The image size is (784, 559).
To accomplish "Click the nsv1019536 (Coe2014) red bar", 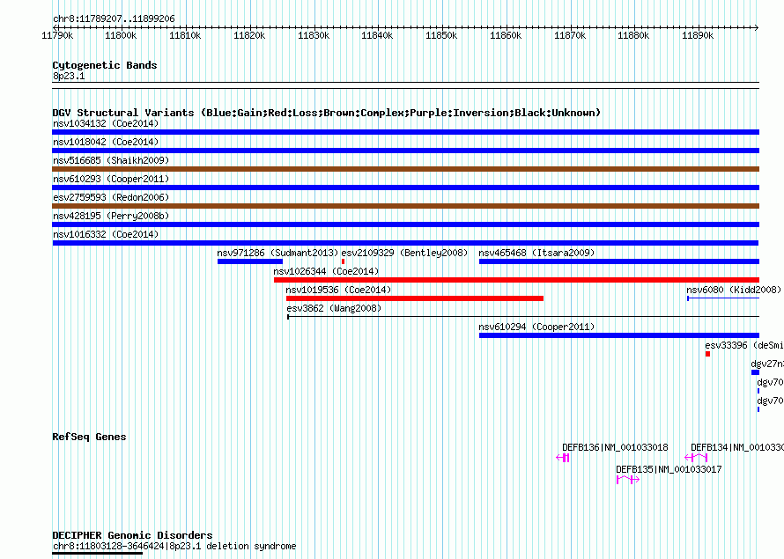I will (415, 298).
